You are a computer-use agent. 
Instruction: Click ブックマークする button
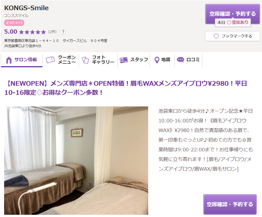pyautogui.click(x=232, y=36)
